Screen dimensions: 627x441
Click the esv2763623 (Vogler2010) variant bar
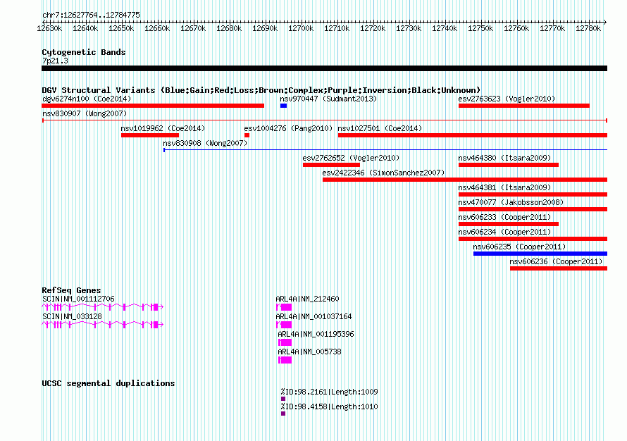coord(524,106)
